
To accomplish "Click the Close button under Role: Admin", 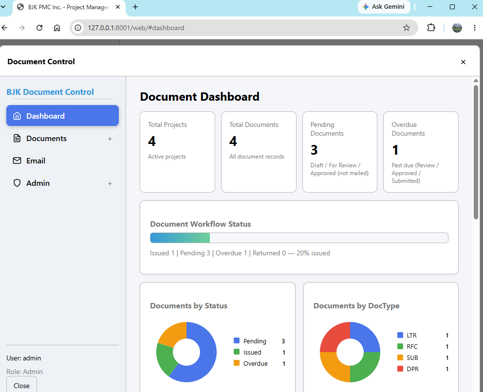I will click(x=21, y=385).
